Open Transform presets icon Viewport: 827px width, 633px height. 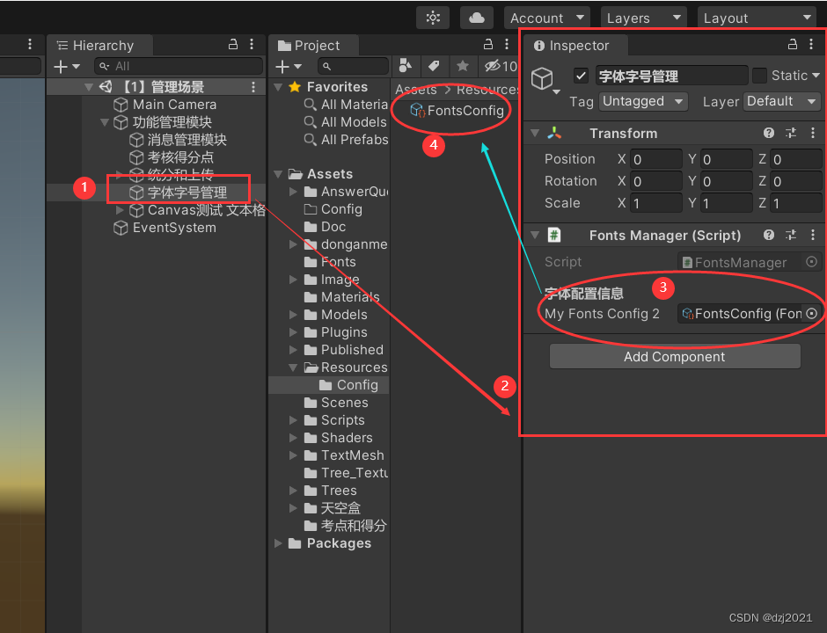tap(791, 133)
